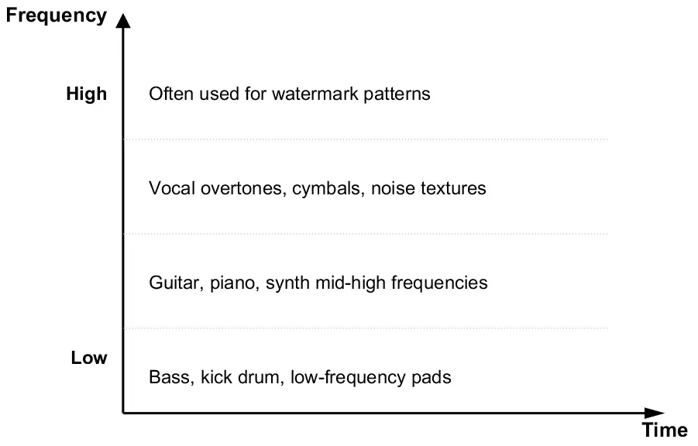The width and height of the screenshot is (698, 446).
Task: Select 'Vocal overtones, cymbals, noise textures' text
Action: (x=318, y=188)
